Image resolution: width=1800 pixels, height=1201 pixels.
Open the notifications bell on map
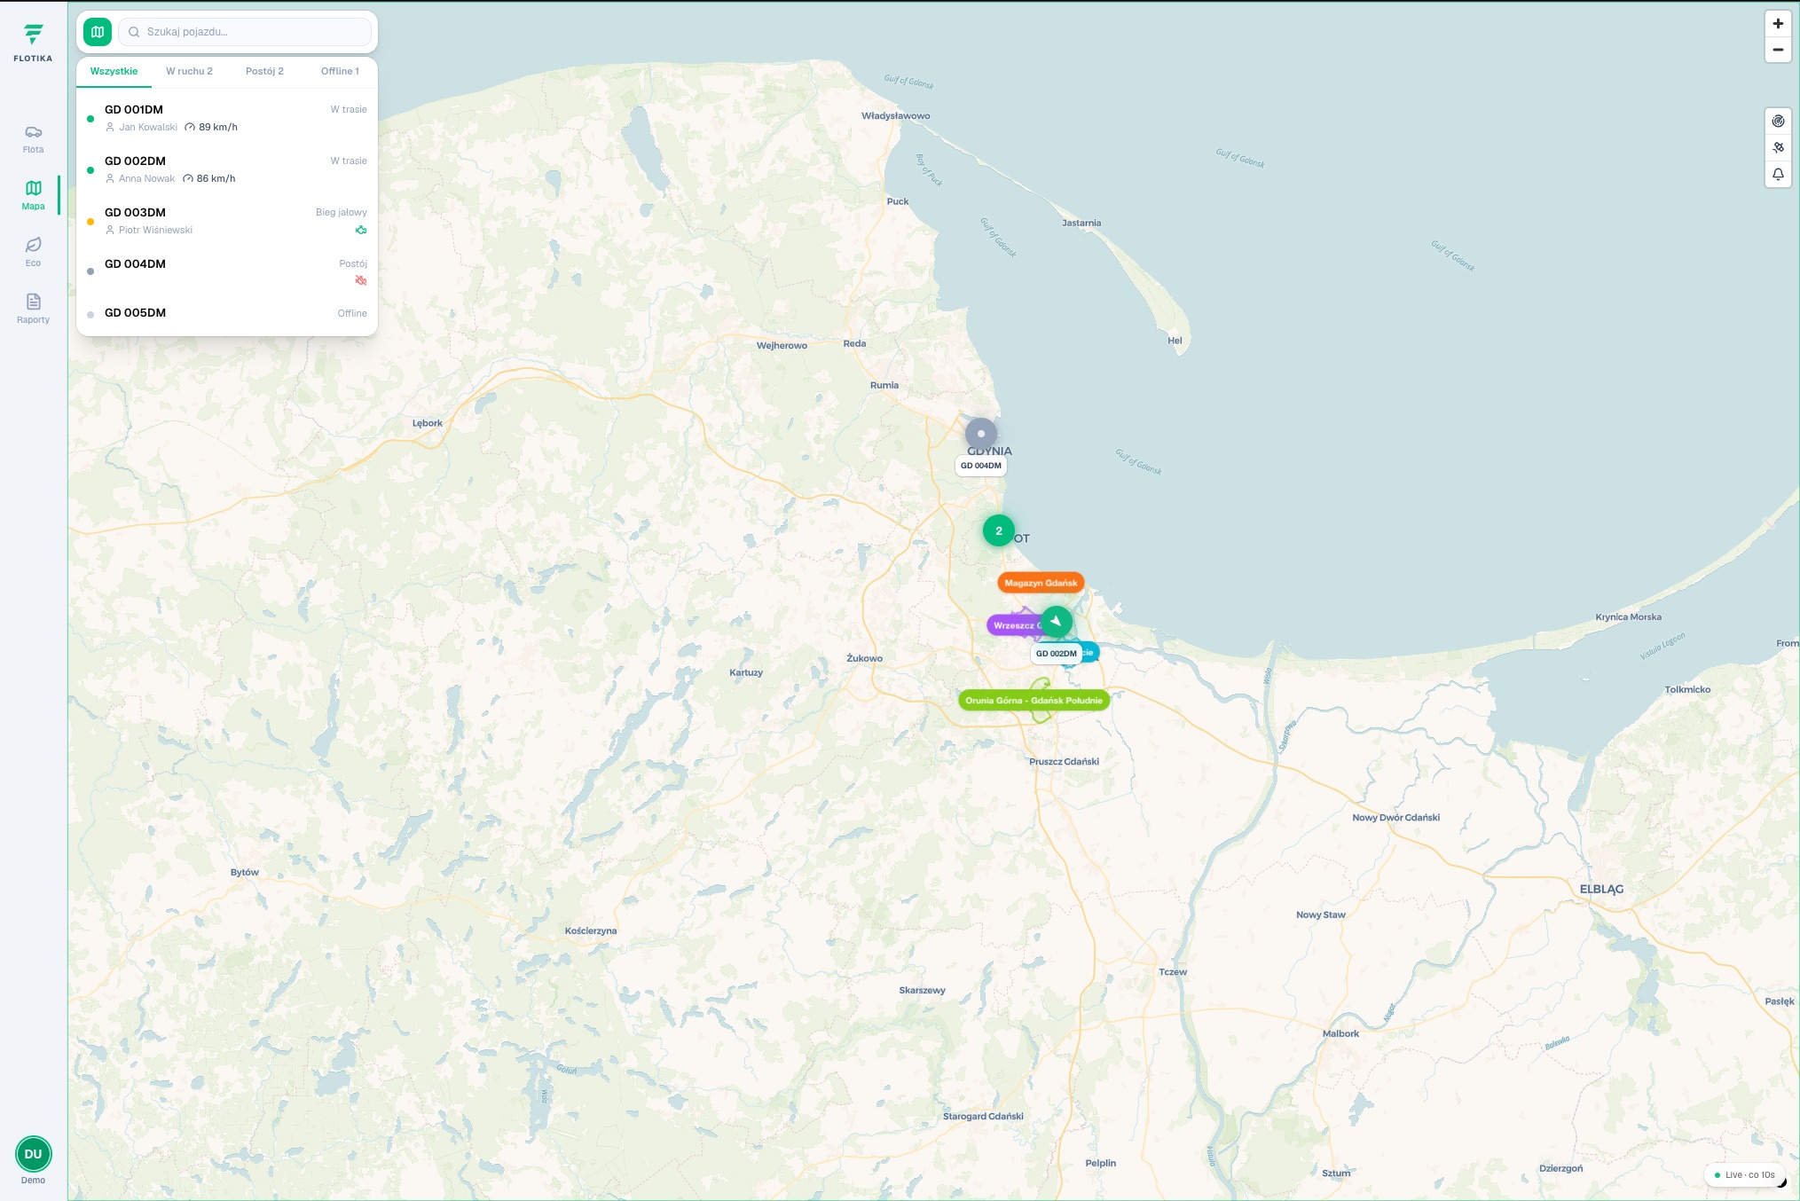point(1778,175)
